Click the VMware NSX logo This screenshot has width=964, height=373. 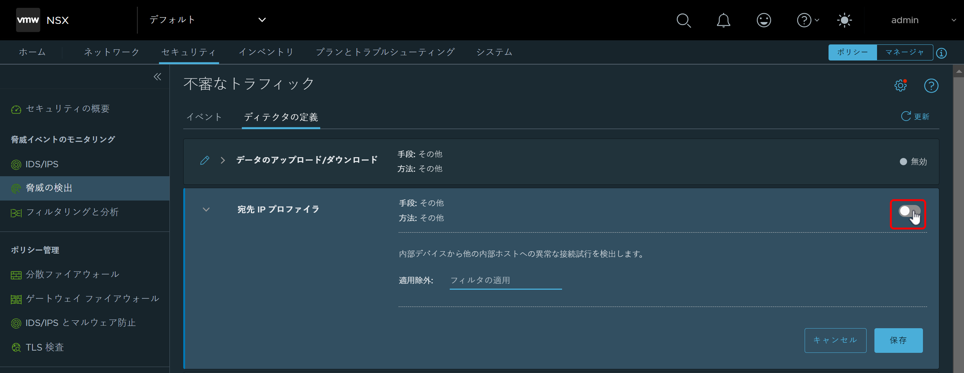coord(28,20)
